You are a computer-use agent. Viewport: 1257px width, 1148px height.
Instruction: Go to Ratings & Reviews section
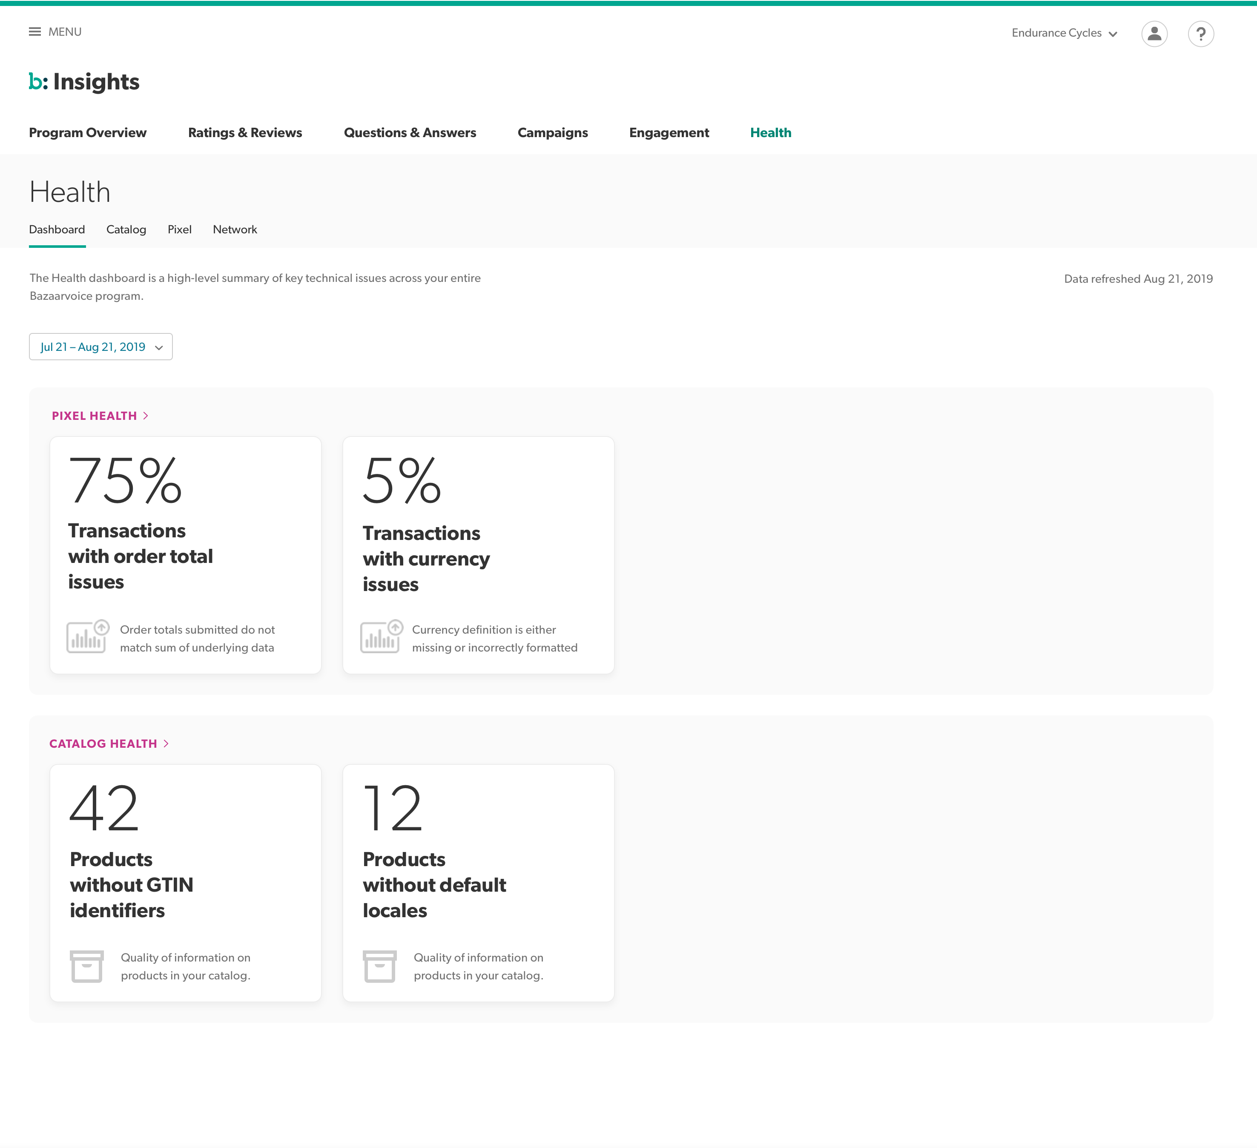point(245,133)
